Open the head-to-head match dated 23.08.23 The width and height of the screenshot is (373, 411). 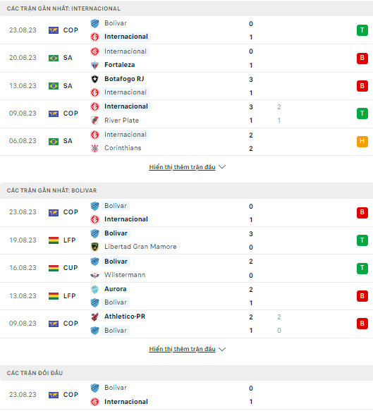pos(186,395)
